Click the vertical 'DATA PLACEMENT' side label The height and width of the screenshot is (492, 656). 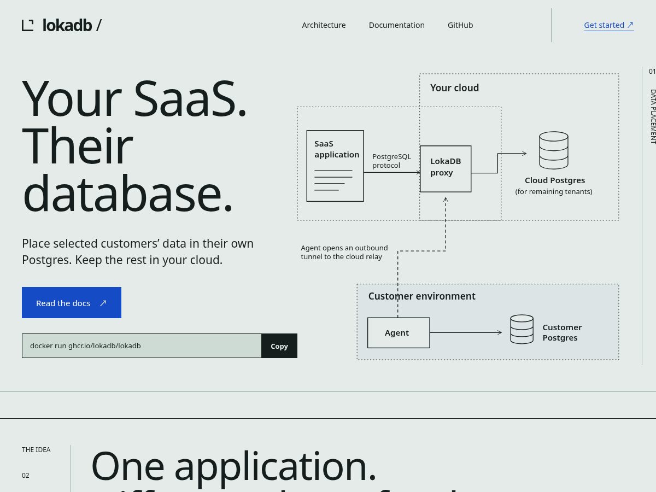(653, 116)
